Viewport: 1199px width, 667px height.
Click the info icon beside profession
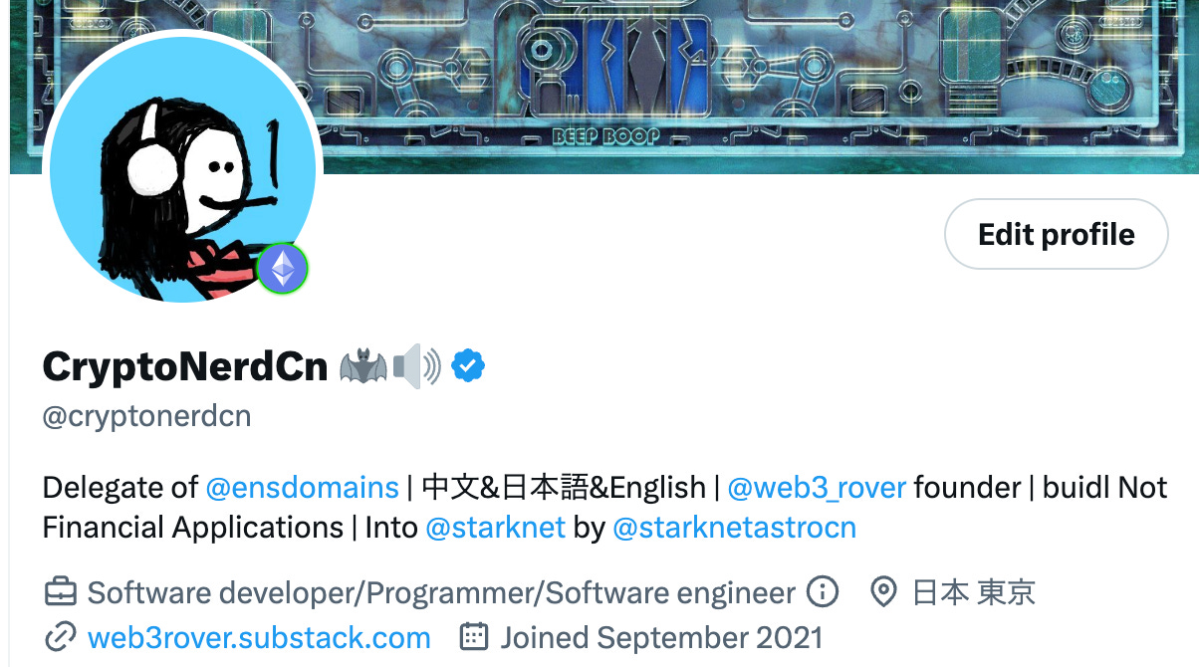pos(822,592)
